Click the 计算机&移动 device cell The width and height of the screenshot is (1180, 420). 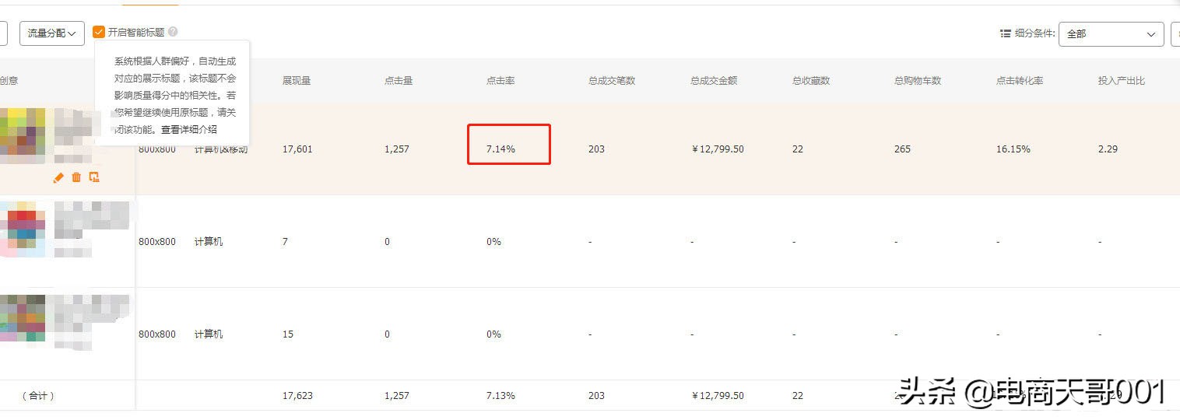tap(221, 149)
